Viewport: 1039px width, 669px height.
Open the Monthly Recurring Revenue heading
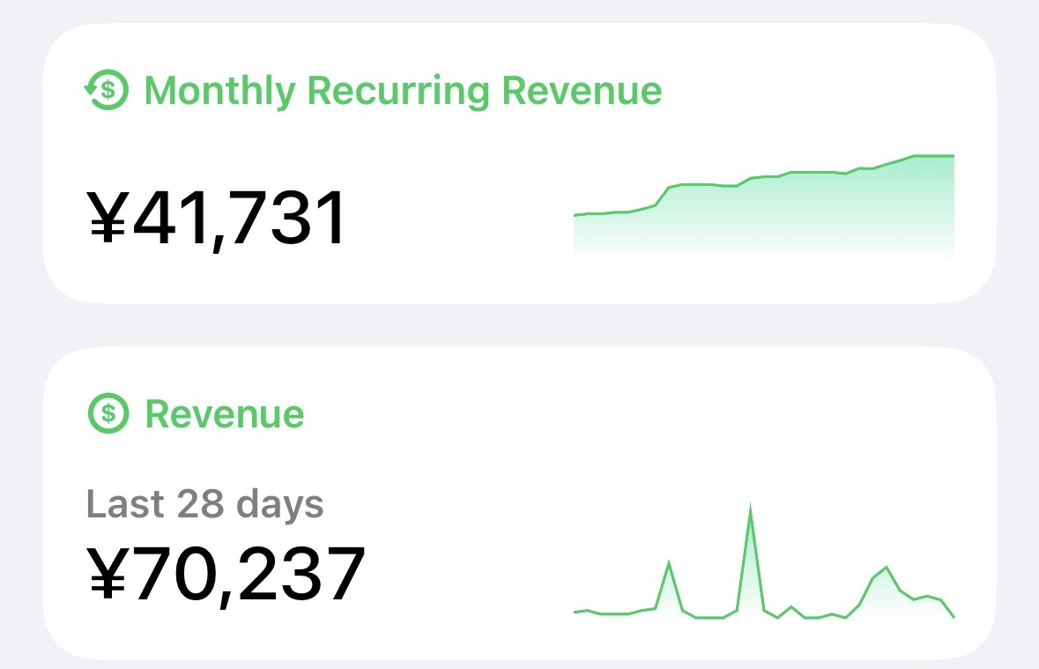click(x=403, y=91)
